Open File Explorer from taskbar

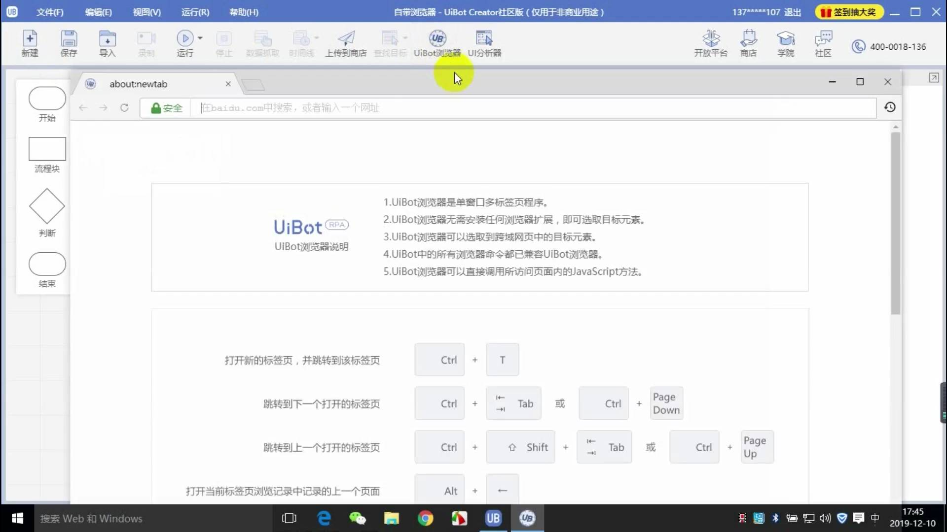(392, 518)
